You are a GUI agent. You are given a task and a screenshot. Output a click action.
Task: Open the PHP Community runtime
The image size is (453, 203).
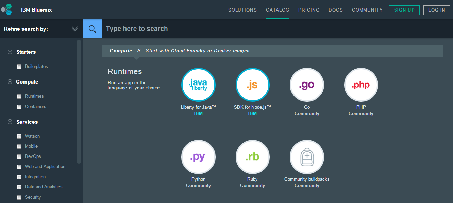tap(361, 85)
